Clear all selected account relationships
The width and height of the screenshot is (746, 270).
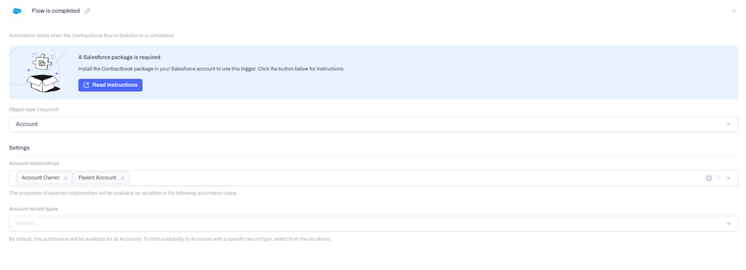[x=709, y=178]
